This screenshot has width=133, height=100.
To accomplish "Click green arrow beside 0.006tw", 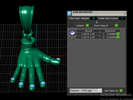I will [118, 34].
